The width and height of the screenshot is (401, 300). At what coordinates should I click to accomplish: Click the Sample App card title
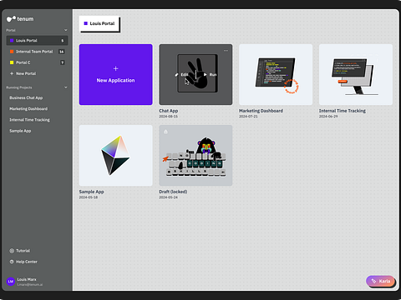click(91, 192)
